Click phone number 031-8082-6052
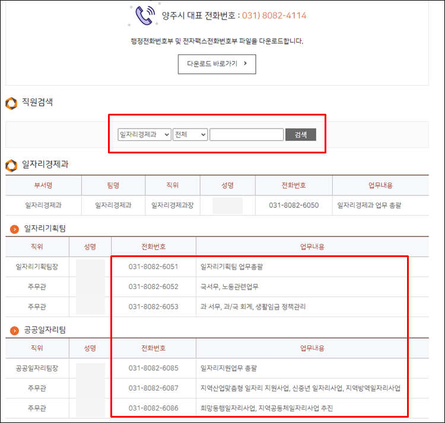This screenshot has width=445, height=423. click(153, 287)
